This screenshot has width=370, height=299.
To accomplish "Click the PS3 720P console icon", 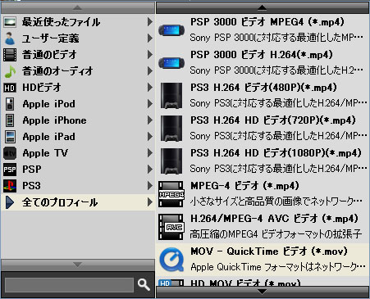I will 171,129.
